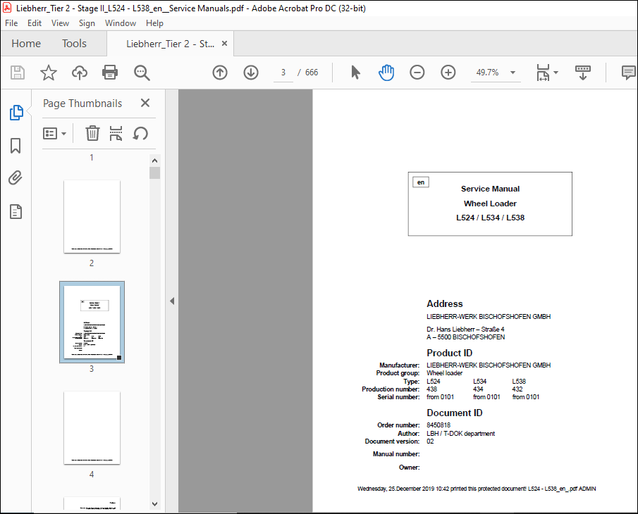Delete selected page with trash icon
638x514 pixels.
pyautogui.click(x=92, y=133)
